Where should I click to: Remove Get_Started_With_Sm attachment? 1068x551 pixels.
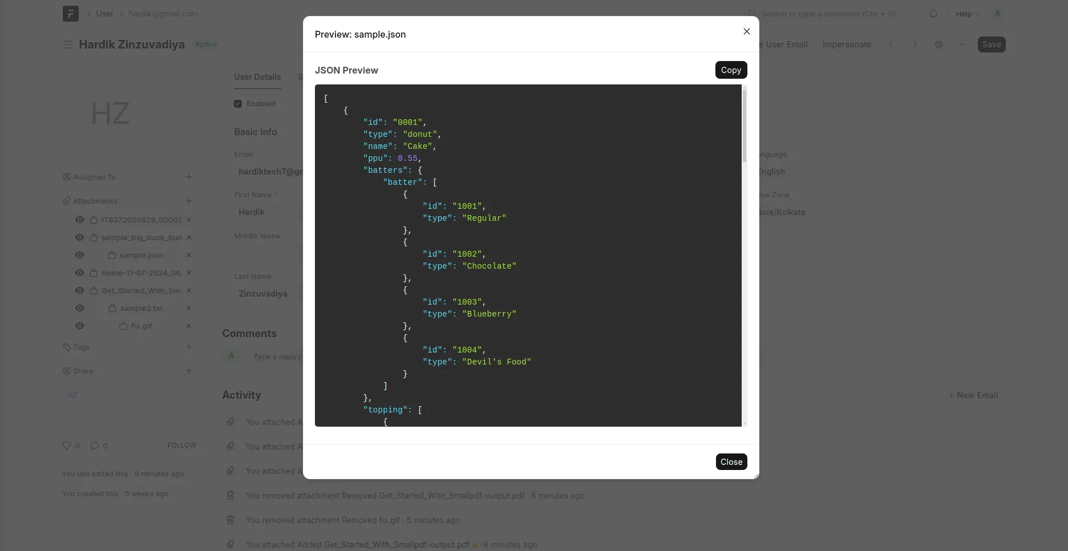189,290
